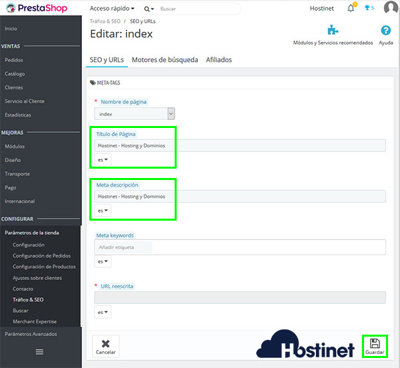The width and height of the screenshot is (400, 368).
Task: Open Servicio al Cliente menu item
Action: tap(25, 101)
